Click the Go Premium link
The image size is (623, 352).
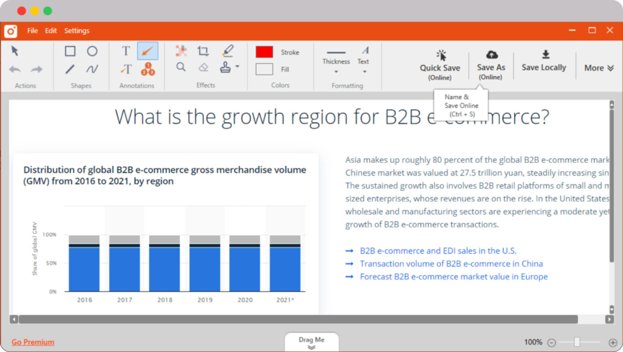(33, 342)
